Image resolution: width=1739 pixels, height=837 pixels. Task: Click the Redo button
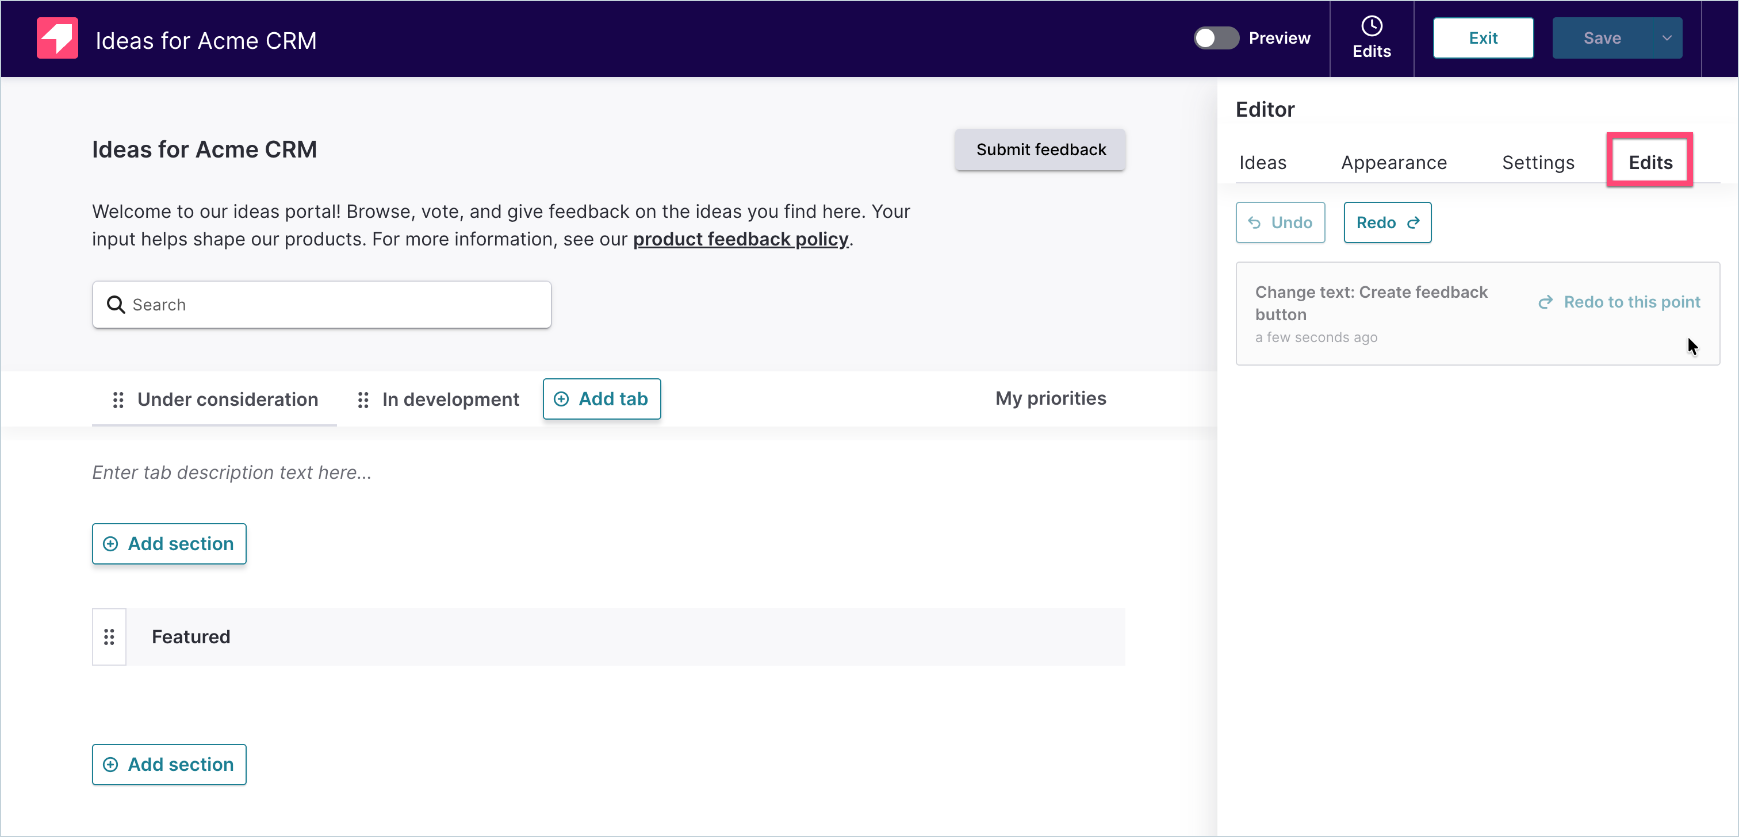[1387, 222]
